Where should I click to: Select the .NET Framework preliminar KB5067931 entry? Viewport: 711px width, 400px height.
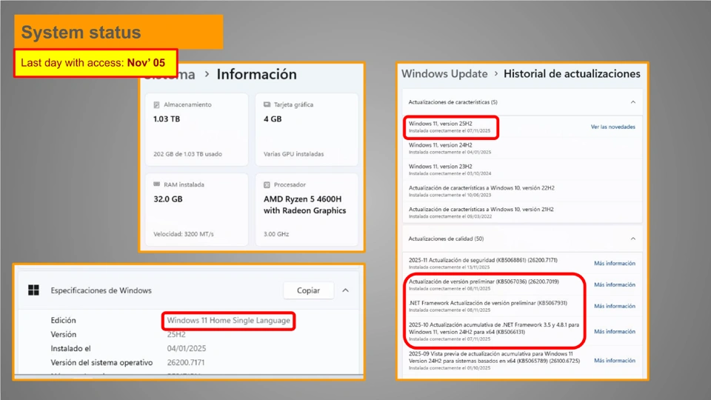point(522,306)
